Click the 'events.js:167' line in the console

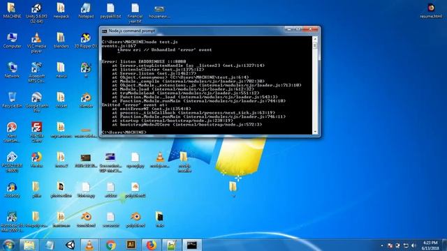119,46
